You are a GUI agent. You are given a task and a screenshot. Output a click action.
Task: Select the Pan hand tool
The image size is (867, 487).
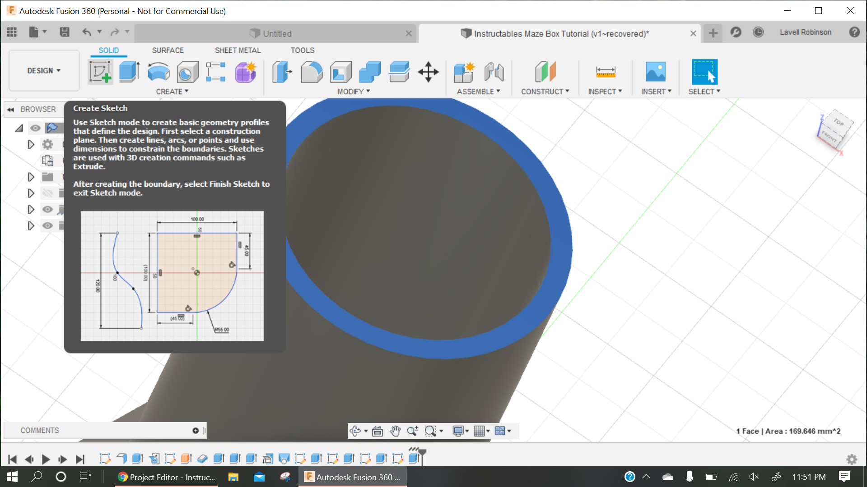tap(395, 431)
